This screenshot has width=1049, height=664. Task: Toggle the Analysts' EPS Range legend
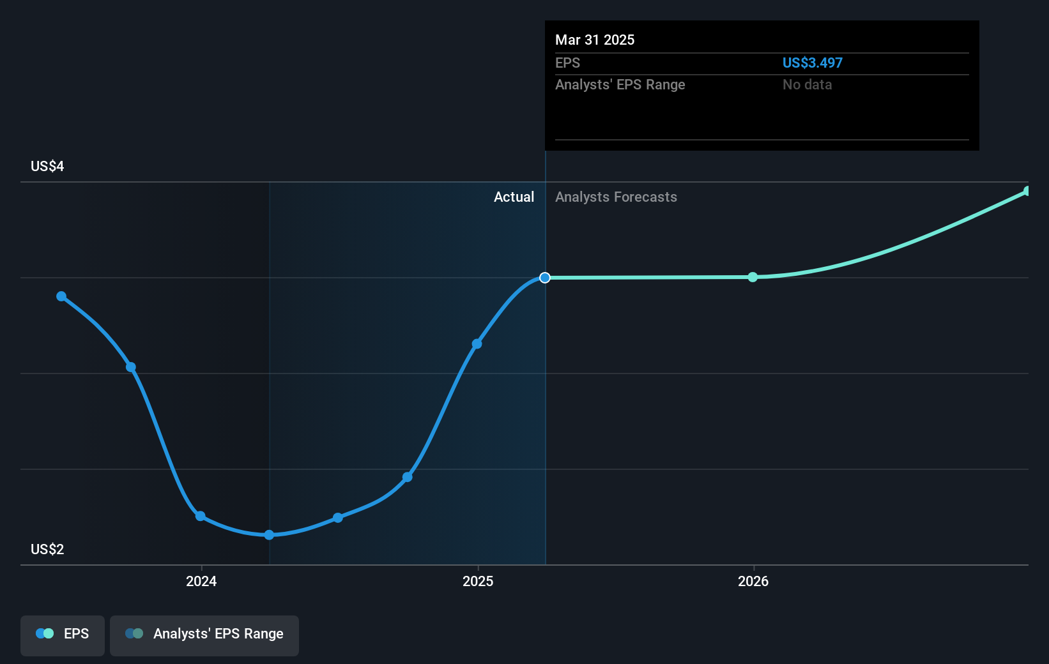point(204,635)
